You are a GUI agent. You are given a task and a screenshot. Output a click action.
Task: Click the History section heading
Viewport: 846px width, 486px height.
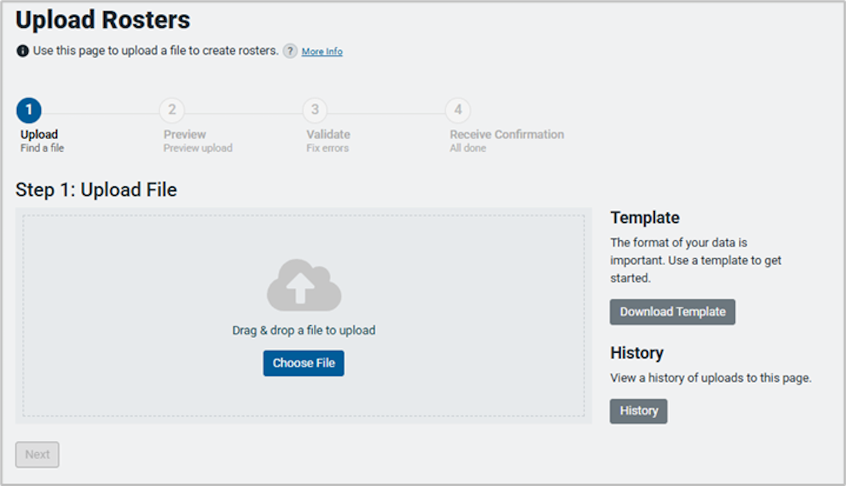637,353
